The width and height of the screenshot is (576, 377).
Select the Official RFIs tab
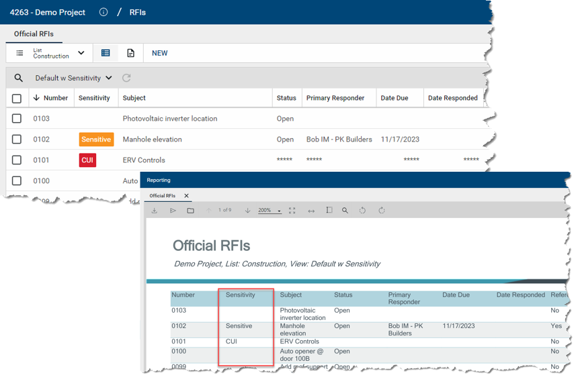[x=34, y=34]
